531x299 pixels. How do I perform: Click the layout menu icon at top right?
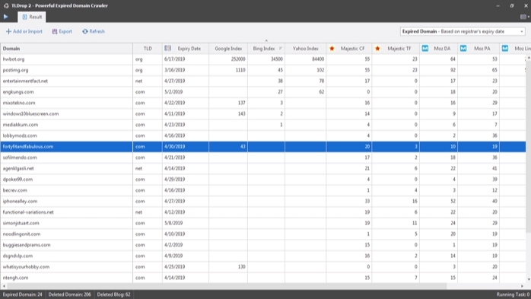524,17
